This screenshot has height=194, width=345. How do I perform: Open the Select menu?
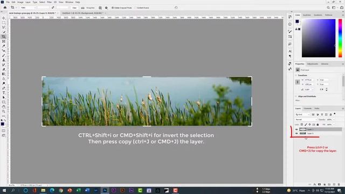click(x=42, y=2)
